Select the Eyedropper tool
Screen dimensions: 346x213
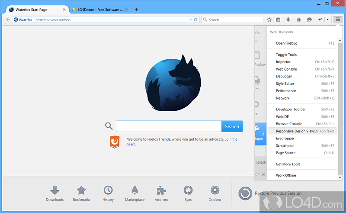tap(302, 138)
